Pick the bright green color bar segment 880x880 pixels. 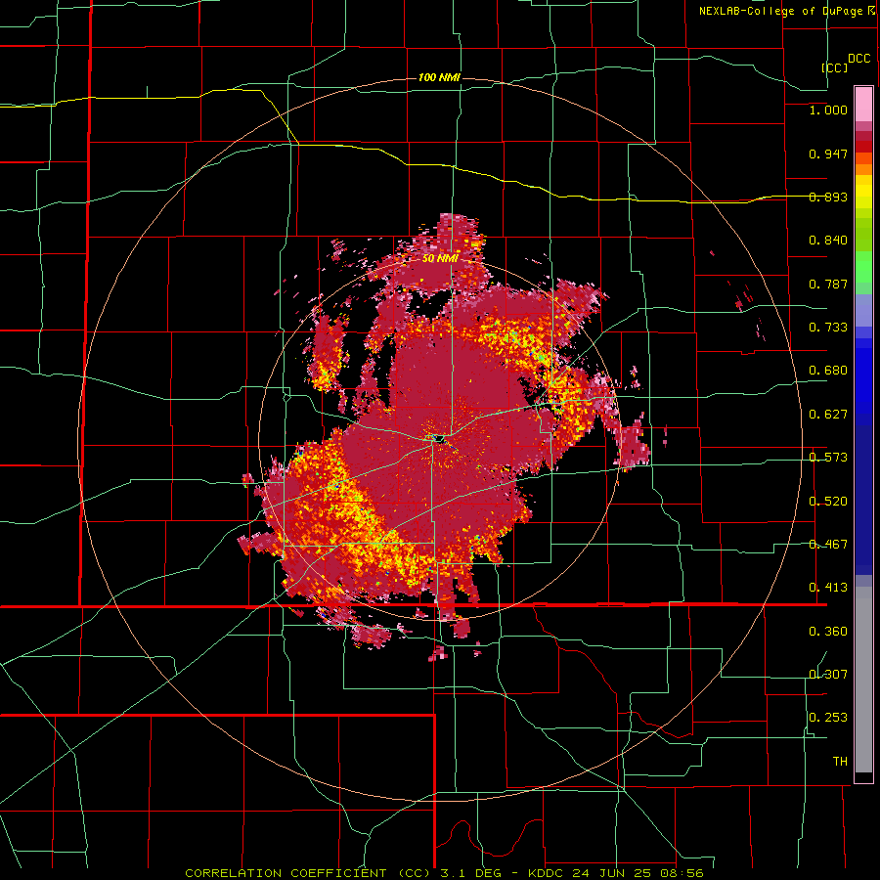[863, 268]
